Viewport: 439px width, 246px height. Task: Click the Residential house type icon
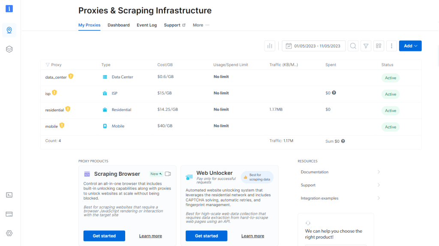[105, 110]
